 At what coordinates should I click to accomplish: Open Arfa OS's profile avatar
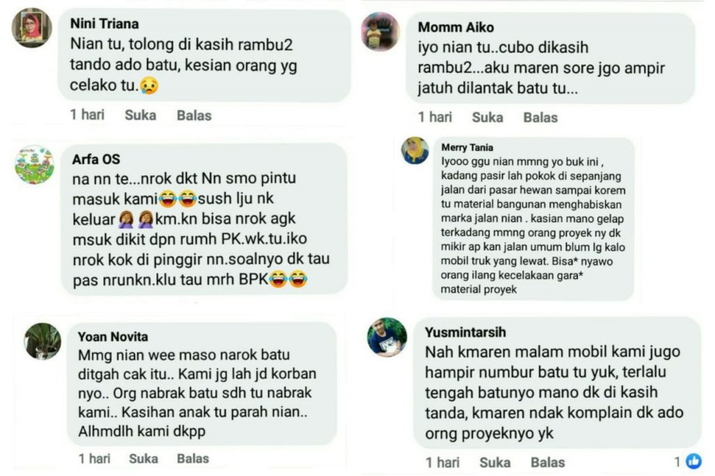click(x=35, y=164)
